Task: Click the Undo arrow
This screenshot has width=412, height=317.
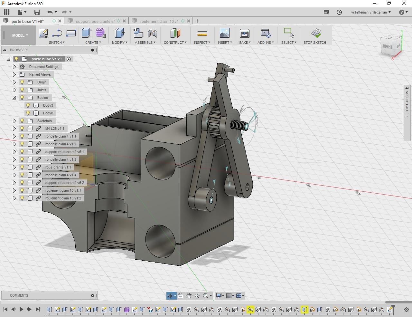Action: point(50,12)
